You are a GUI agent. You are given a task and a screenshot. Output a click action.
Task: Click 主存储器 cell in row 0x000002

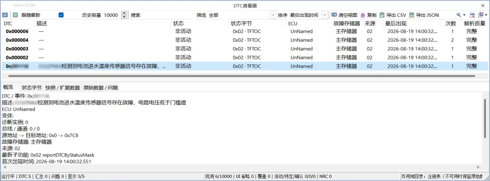point(346,58)
